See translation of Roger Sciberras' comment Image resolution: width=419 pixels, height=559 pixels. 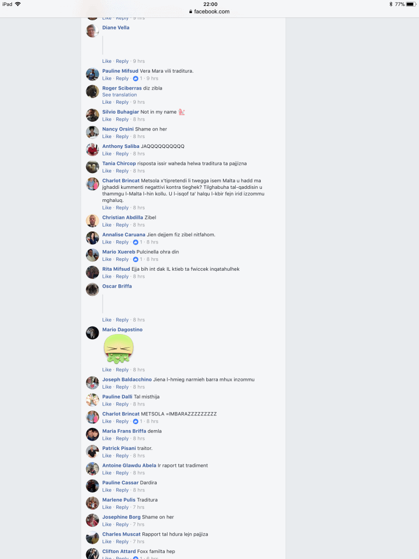(x=119, y=95)
